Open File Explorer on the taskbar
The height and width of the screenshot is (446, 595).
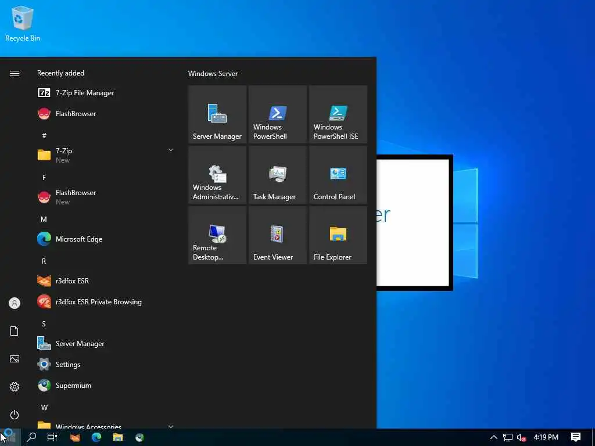[118, 437]
